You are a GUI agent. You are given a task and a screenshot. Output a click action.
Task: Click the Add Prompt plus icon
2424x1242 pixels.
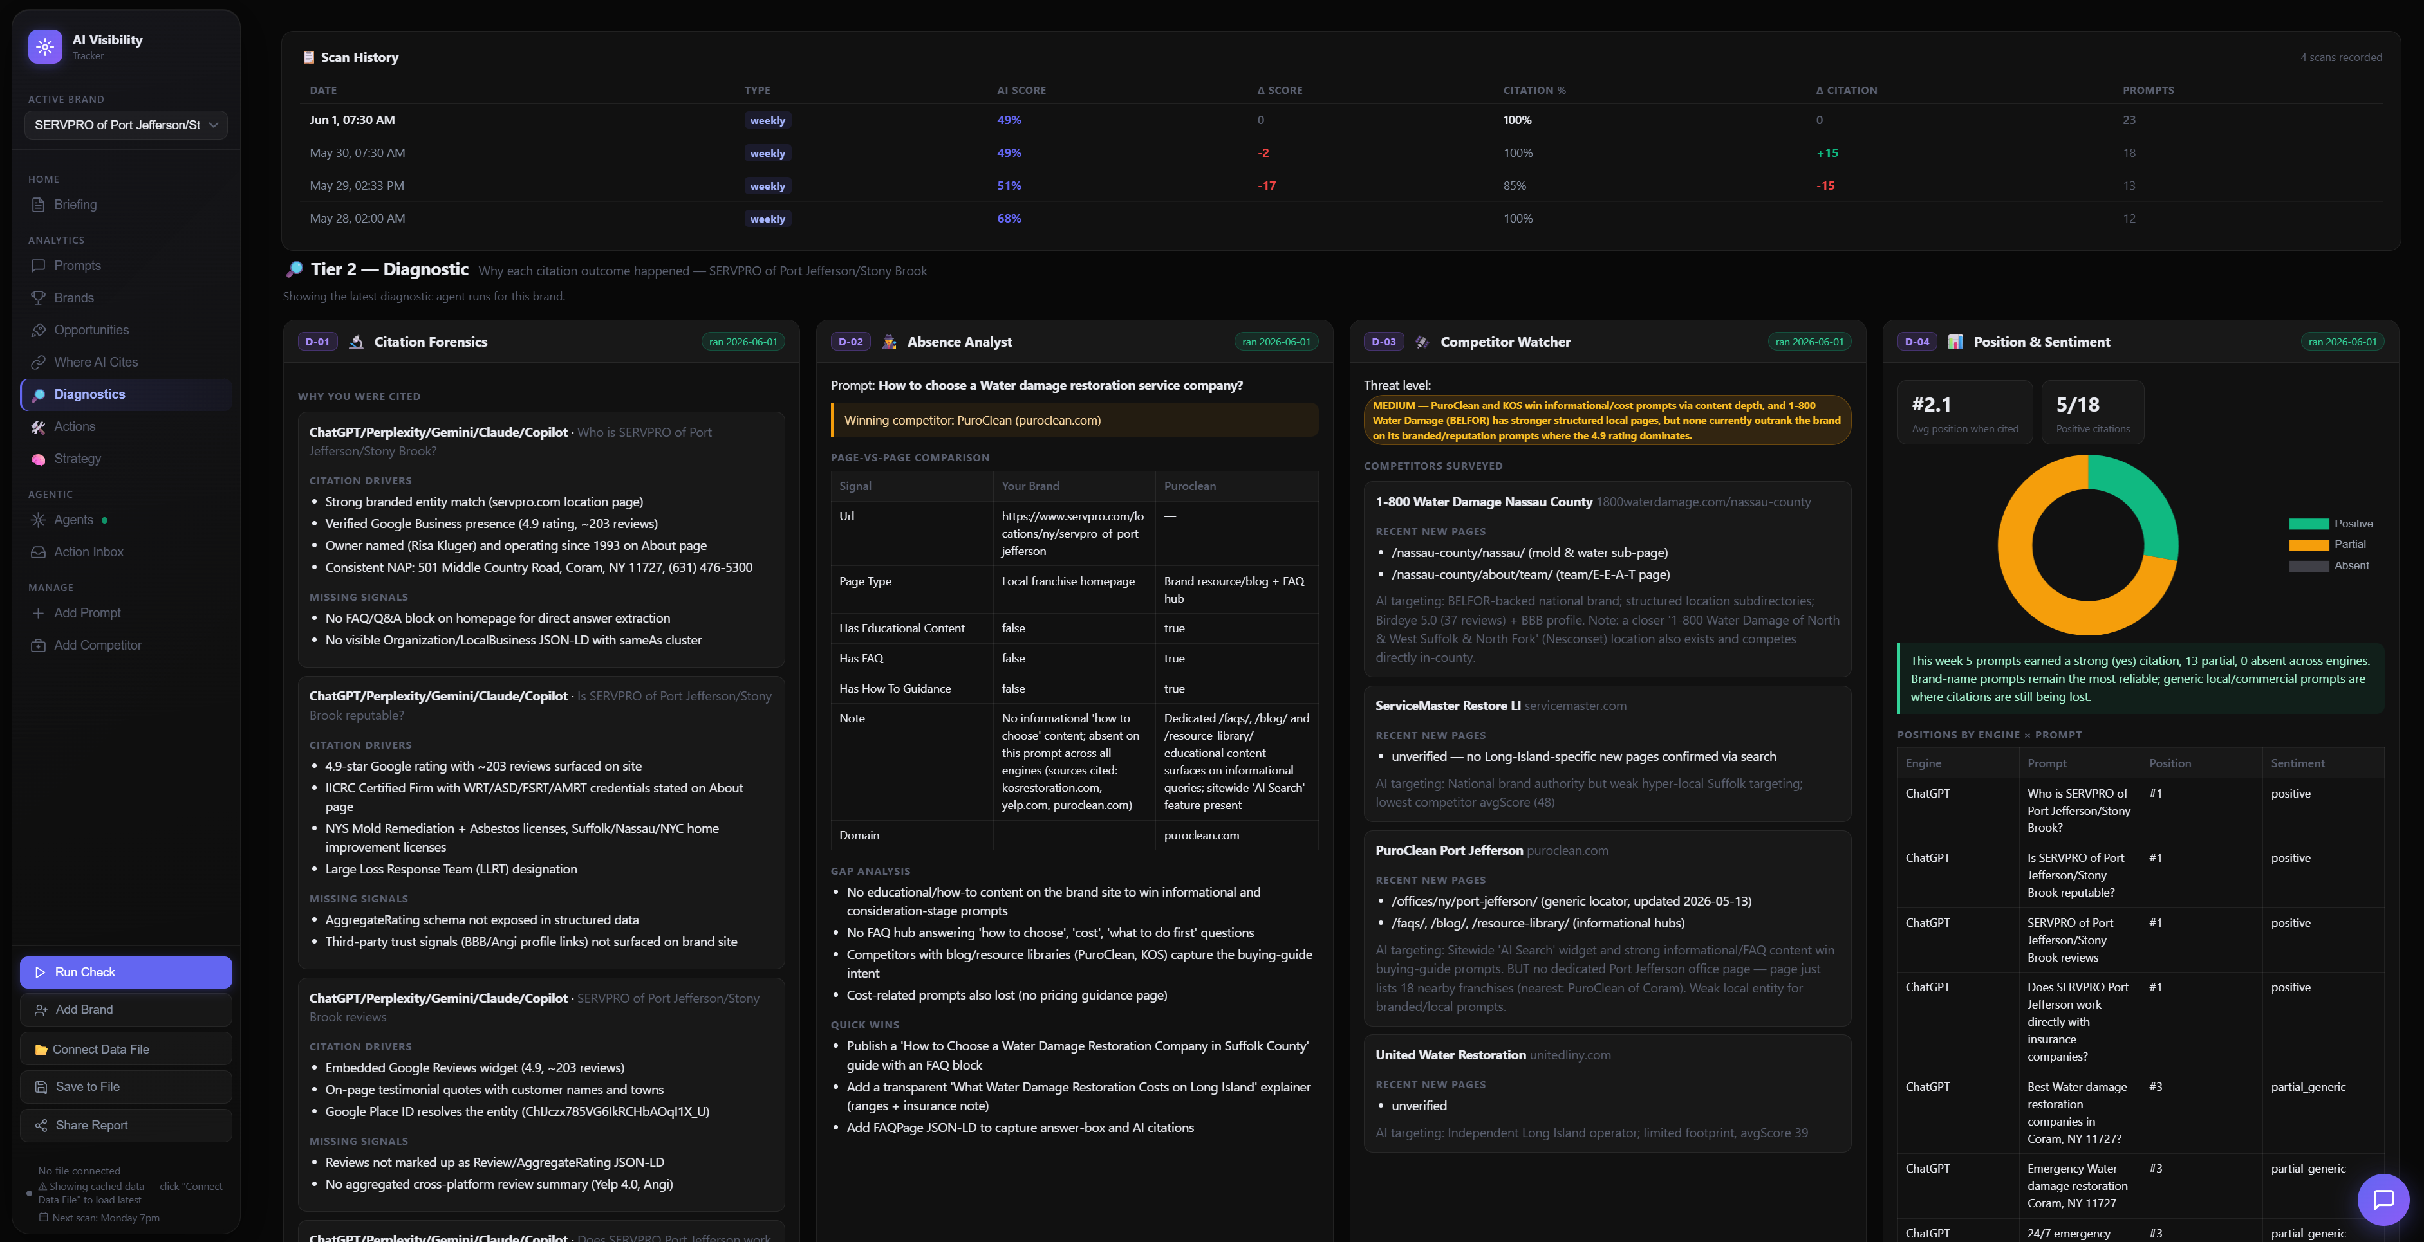tap(37, 613)
